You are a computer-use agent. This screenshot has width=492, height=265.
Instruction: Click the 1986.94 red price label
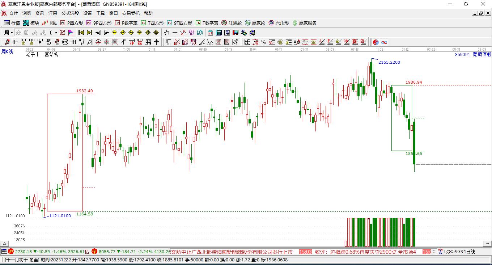(413, 82)
